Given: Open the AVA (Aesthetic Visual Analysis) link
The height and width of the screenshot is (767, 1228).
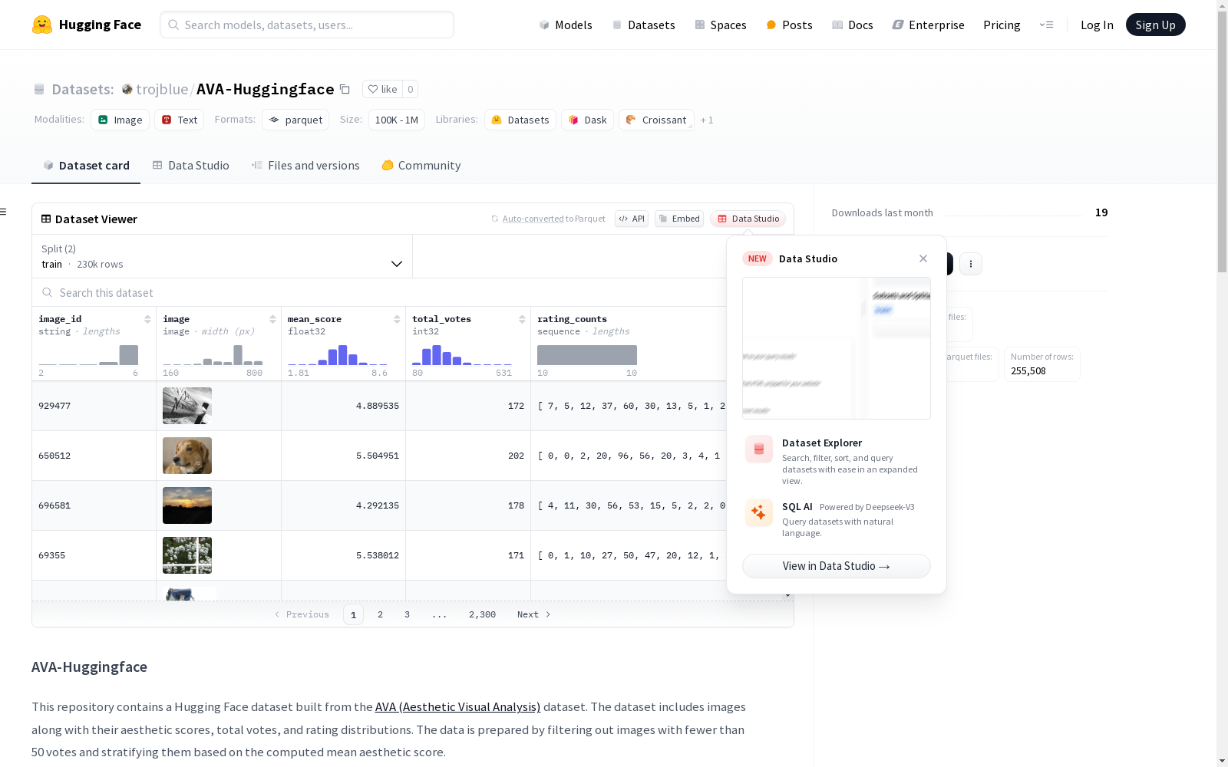Looking at the screenshot, I should [x=458, y=707].
